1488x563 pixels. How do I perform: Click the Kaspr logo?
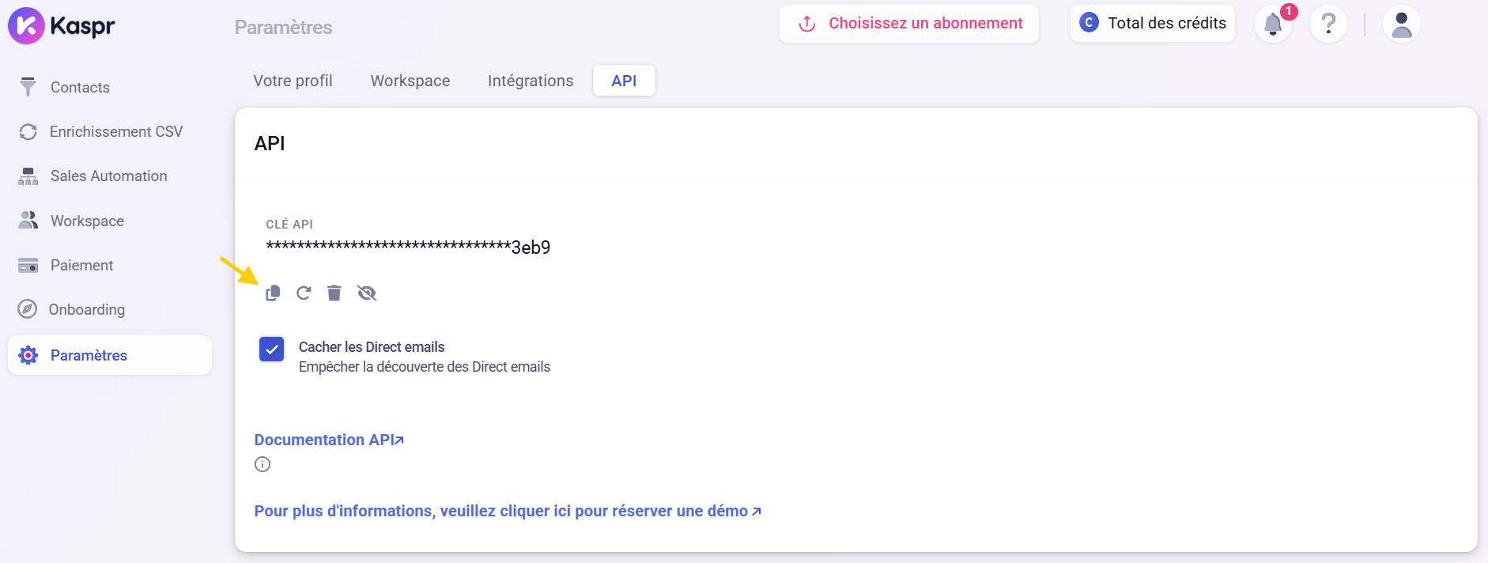[62, 25]
